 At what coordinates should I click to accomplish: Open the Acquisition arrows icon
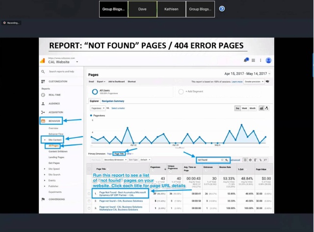coord(43,112)
